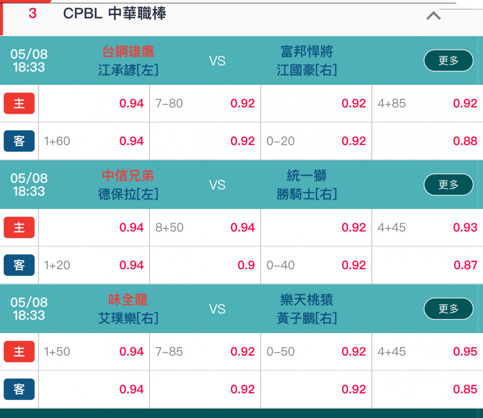Choose the 0.87 odds cell
This screenshot has width=483, height=418.
point(428,265)
